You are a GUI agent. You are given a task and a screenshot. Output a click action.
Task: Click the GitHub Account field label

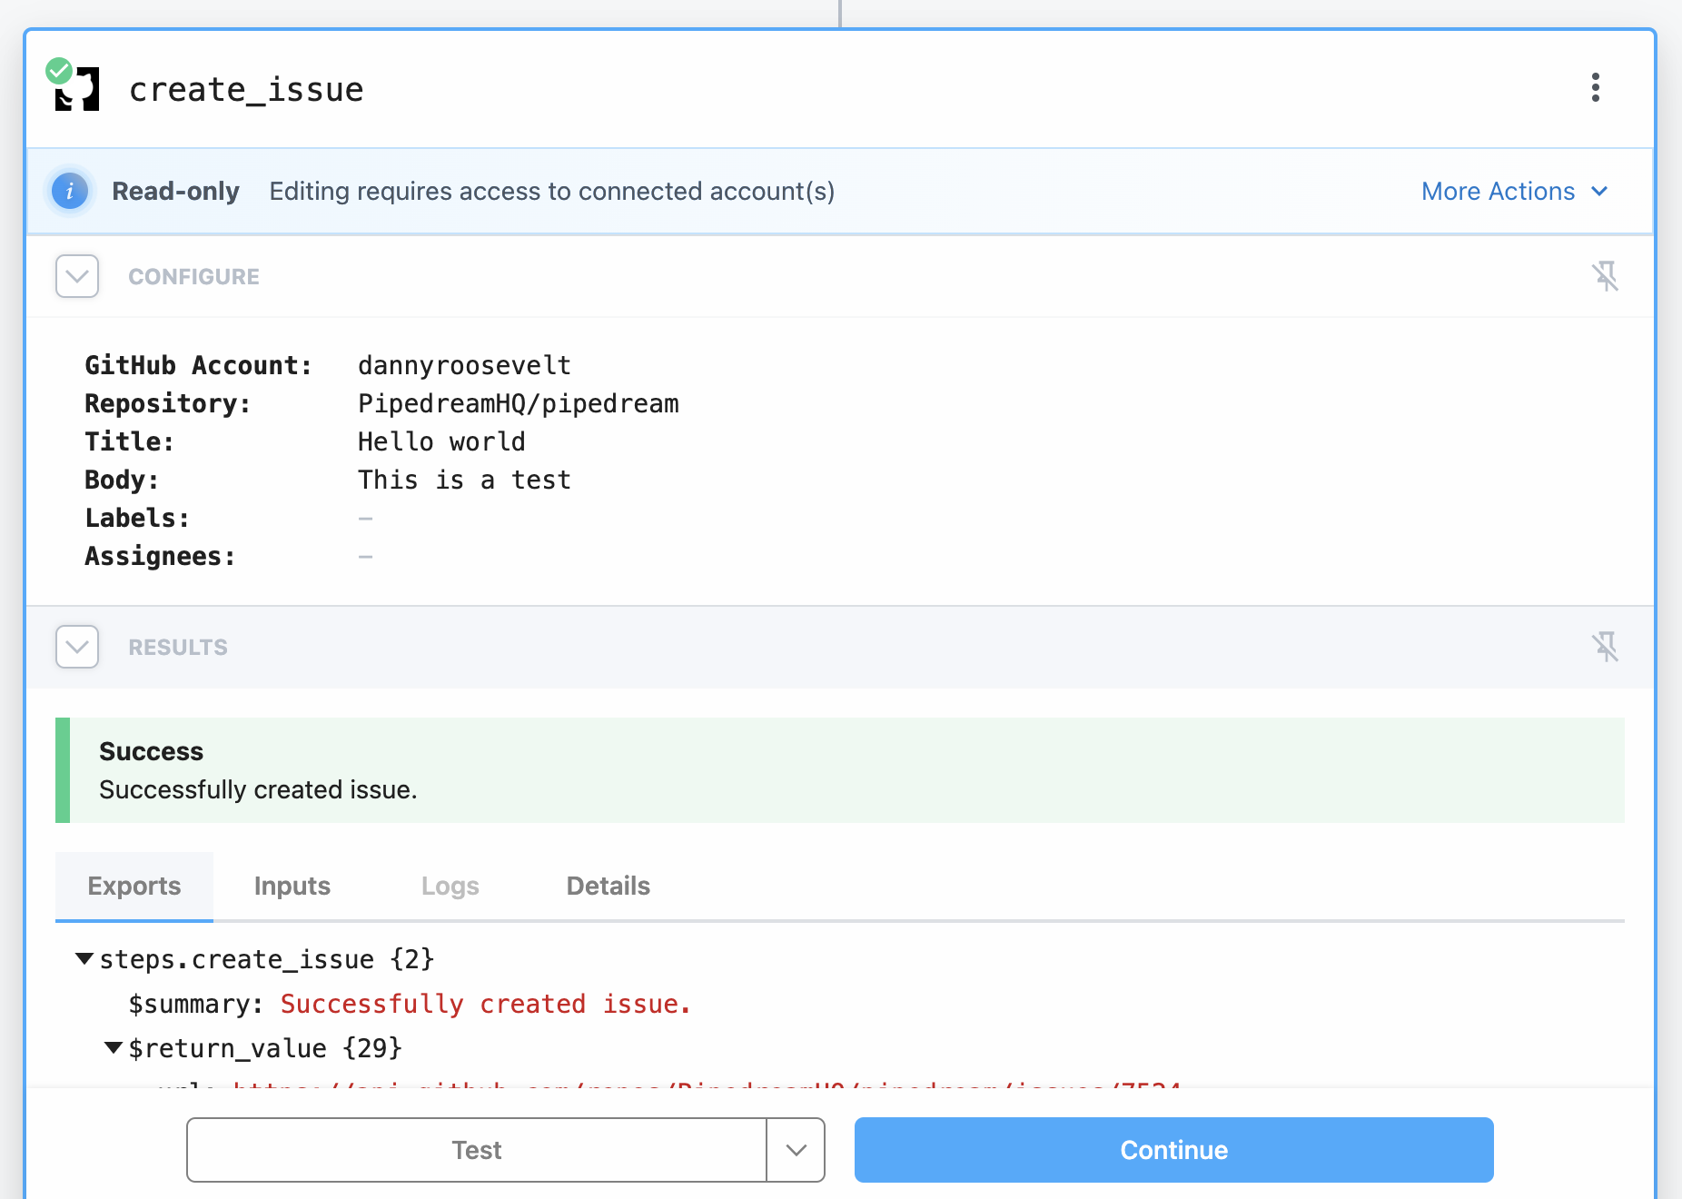pos(198,365)
